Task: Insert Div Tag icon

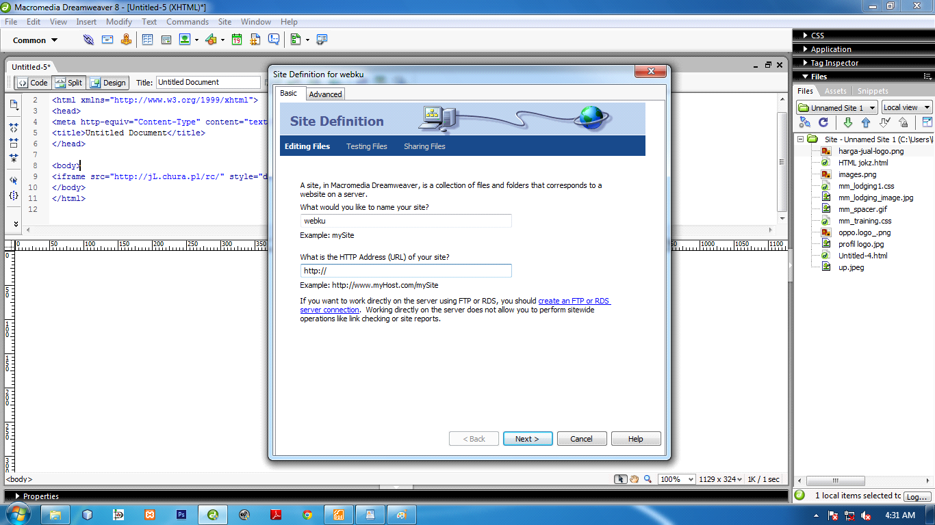Action: pyautogui.click(x=166, y=40)
